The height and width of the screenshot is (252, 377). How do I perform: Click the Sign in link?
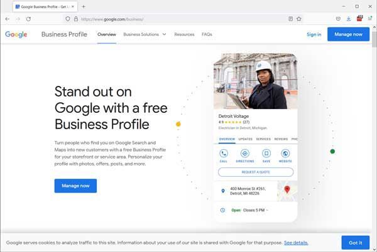(314, 34)
